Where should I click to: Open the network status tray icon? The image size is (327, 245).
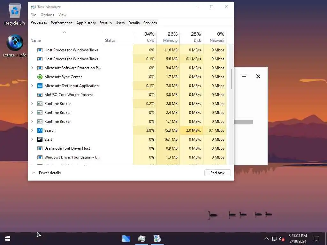click(274, 239)
